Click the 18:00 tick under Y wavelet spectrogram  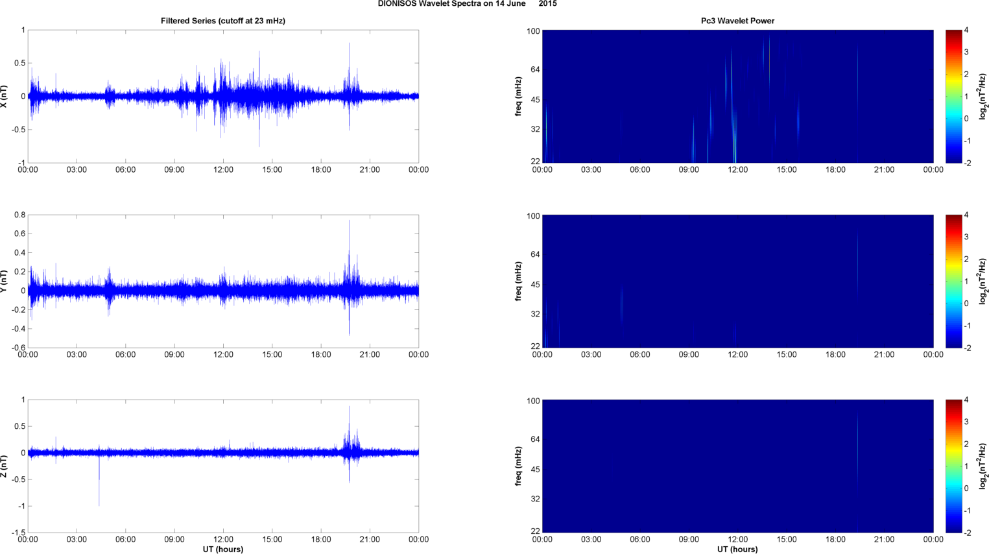[835, 355]
